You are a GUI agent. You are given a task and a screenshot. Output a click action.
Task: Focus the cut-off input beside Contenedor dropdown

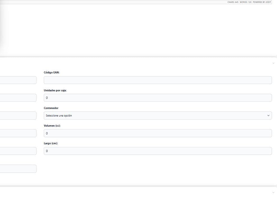(x=18, y=115)
